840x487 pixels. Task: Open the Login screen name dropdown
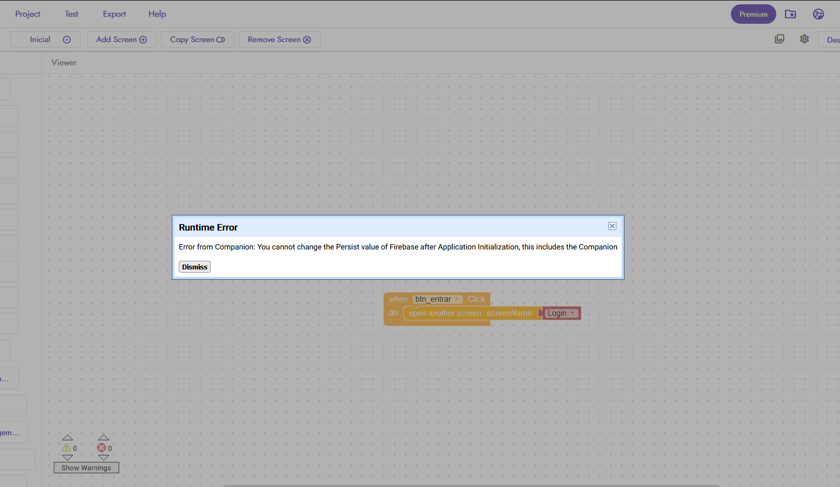pos(573,313)
